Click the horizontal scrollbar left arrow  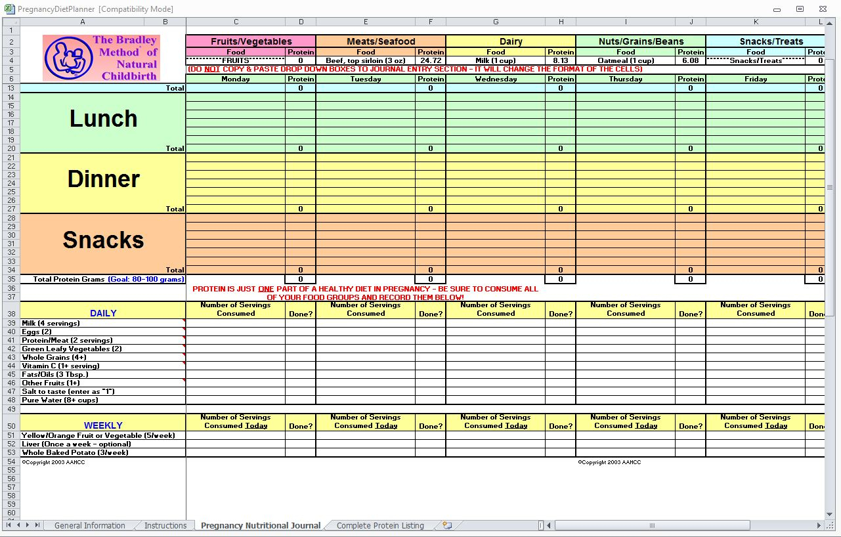pos(550,525)
